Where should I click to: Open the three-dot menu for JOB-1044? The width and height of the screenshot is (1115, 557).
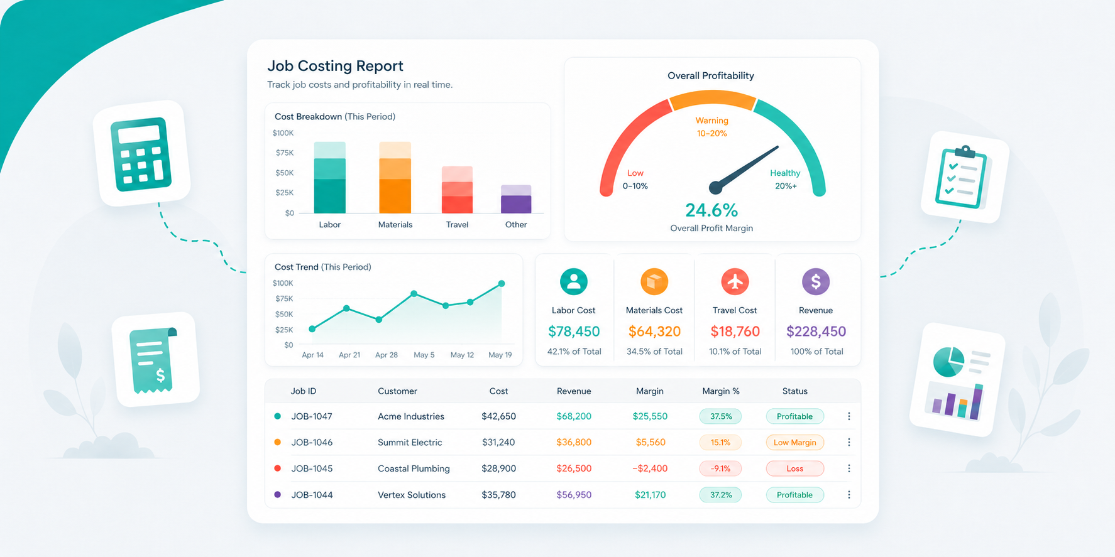849,495
